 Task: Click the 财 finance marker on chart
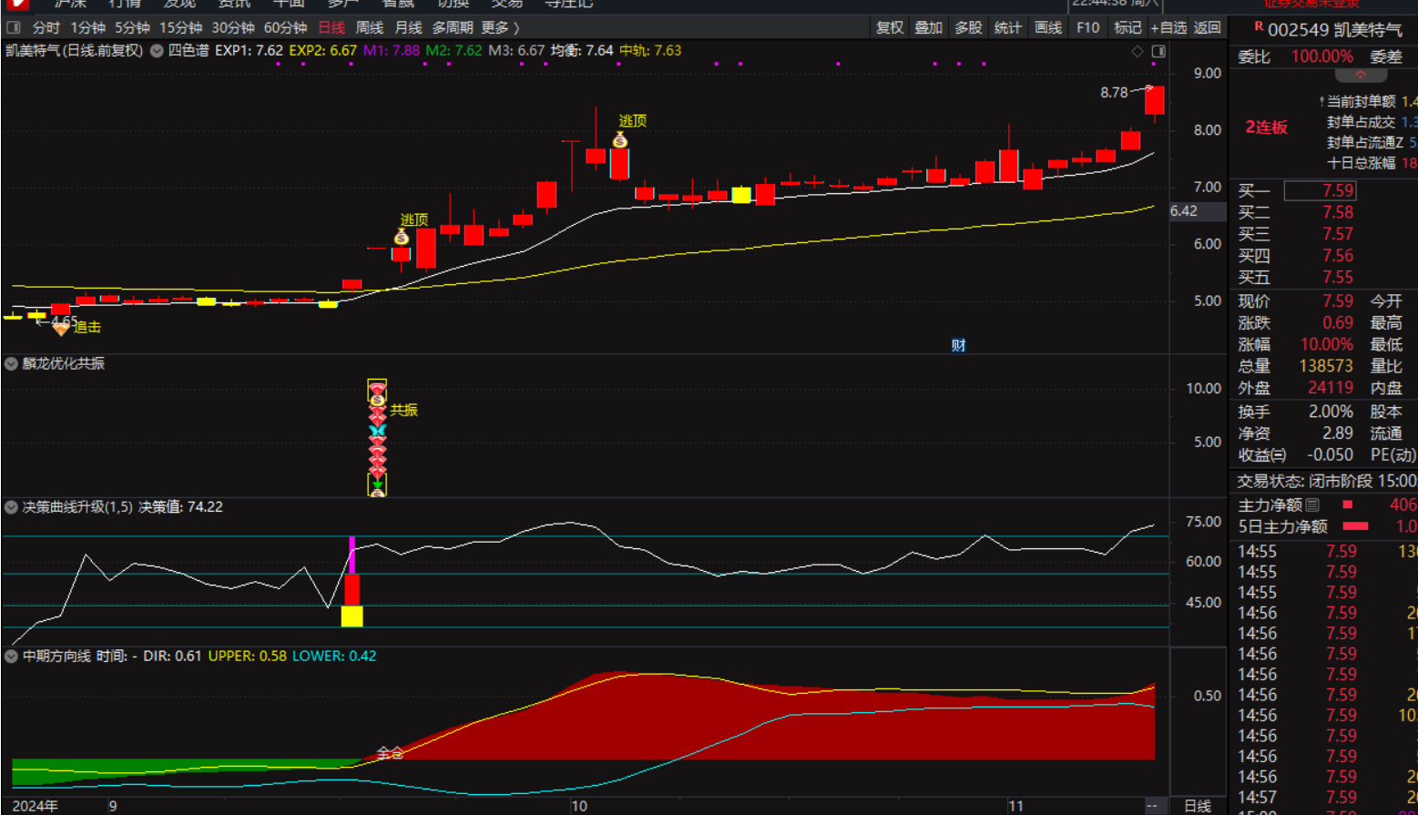(958, 345)
